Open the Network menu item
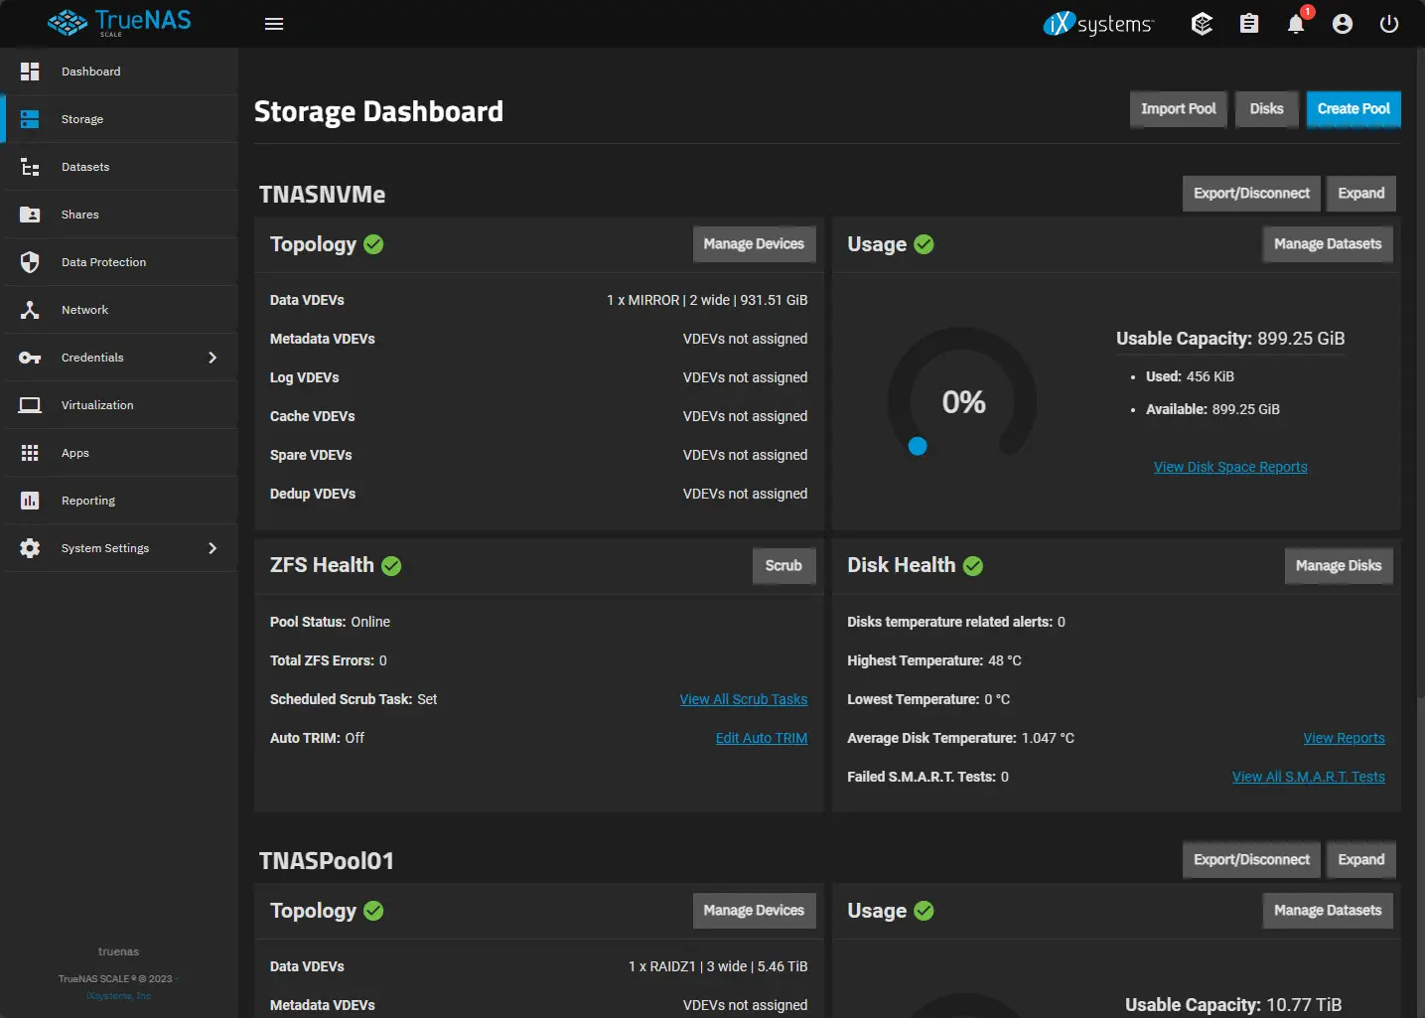Image resolution: width=1425 pixels, height=1018 pixels. tap(120, 310)
